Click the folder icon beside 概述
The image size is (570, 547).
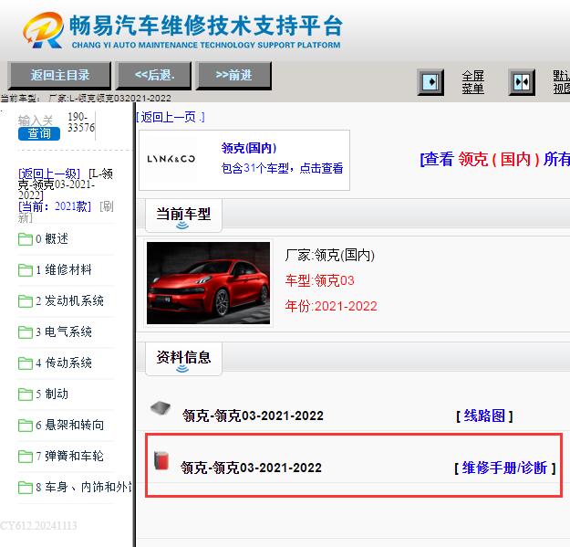coord(26,239)
